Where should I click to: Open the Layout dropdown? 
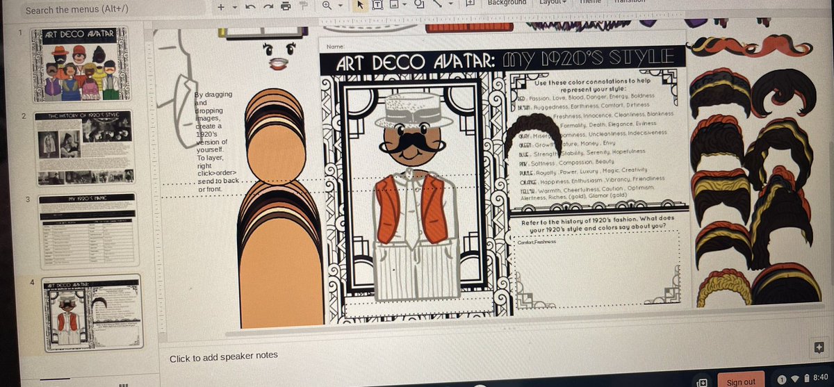click(553, 3)
